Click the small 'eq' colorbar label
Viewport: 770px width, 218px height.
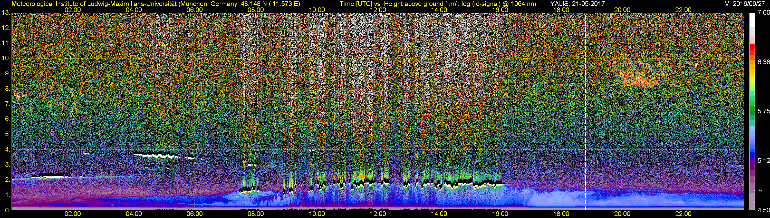[x=760, y=190]
